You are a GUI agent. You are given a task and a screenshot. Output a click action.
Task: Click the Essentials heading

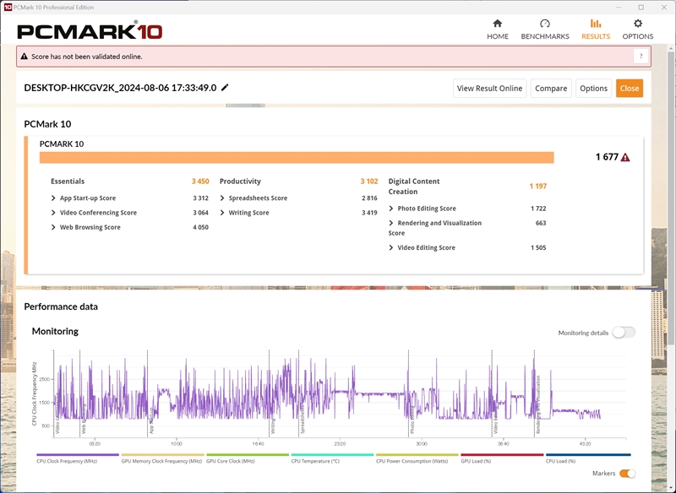[x=68, y=181]
